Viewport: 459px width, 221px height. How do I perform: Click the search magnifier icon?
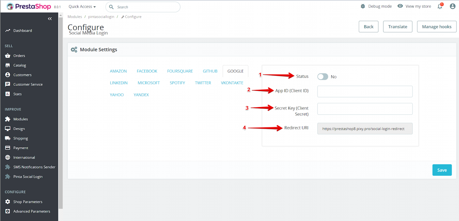click(111, 7)
